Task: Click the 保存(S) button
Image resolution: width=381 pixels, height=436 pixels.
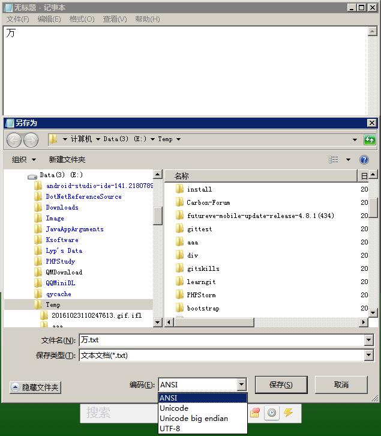Action: pyautogui.click(x=281, y=385)
